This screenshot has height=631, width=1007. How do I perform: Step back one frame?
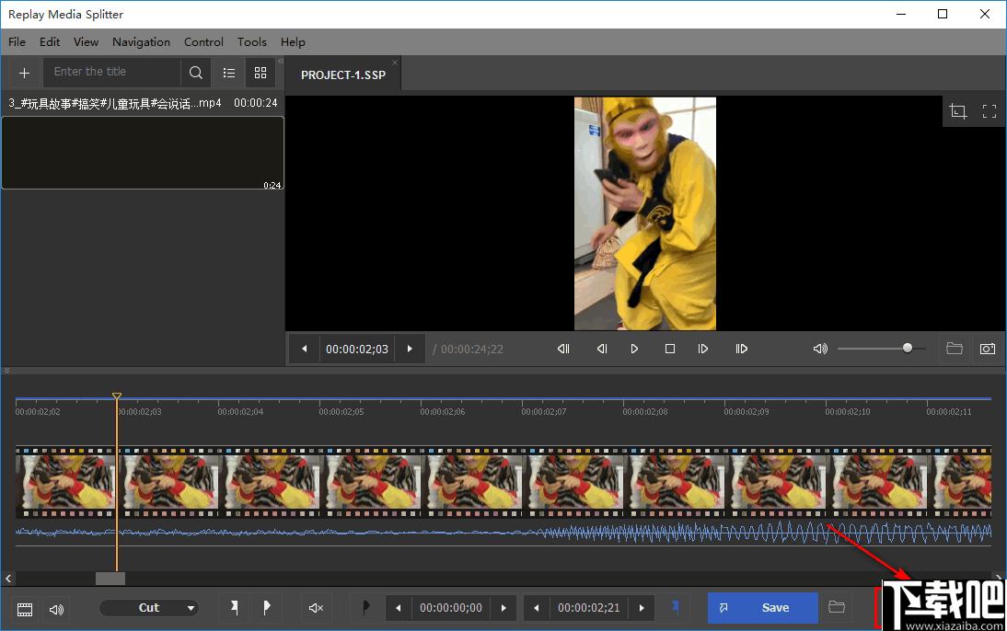click(x=602, y=349)
